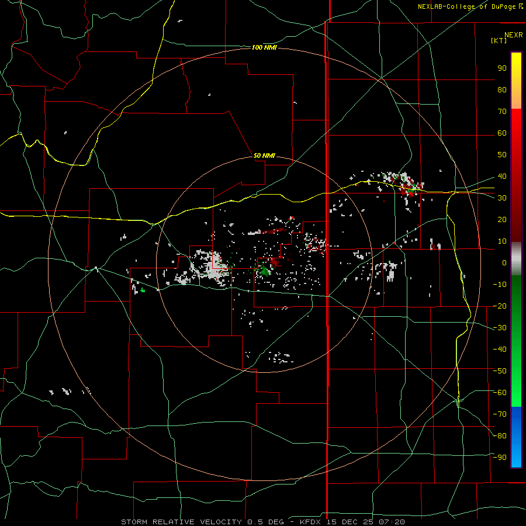Click the positive 40 scale value
Image resolution: width=526 pixels, height=526 pixels.
tap(502, 176)
